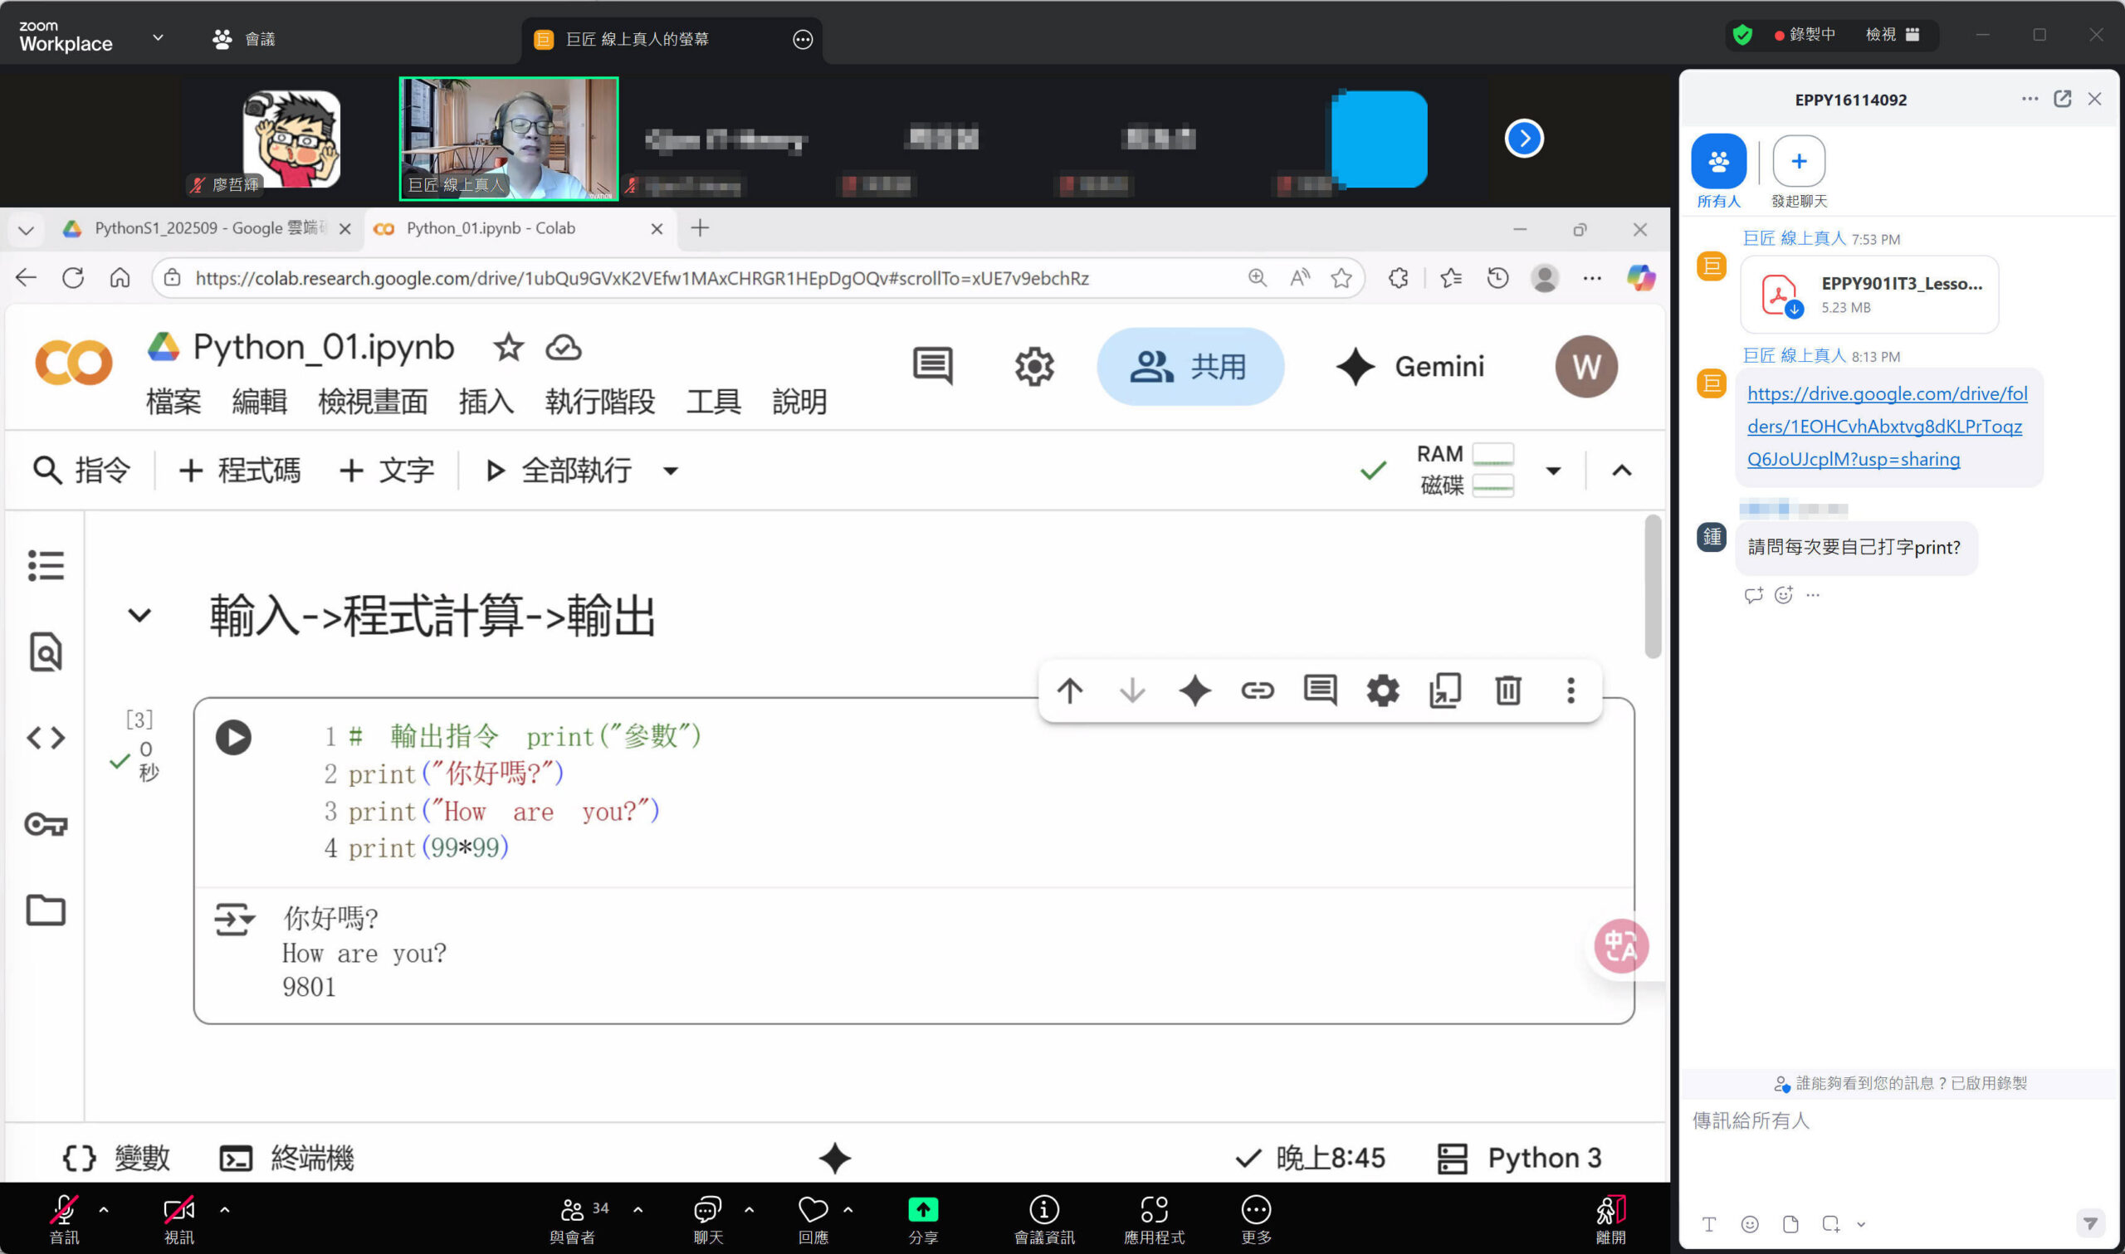This screenshot has width=2125, height=1254.
Task: Open the Secrets panel (key icon)
Action: [x=46, y=824]
